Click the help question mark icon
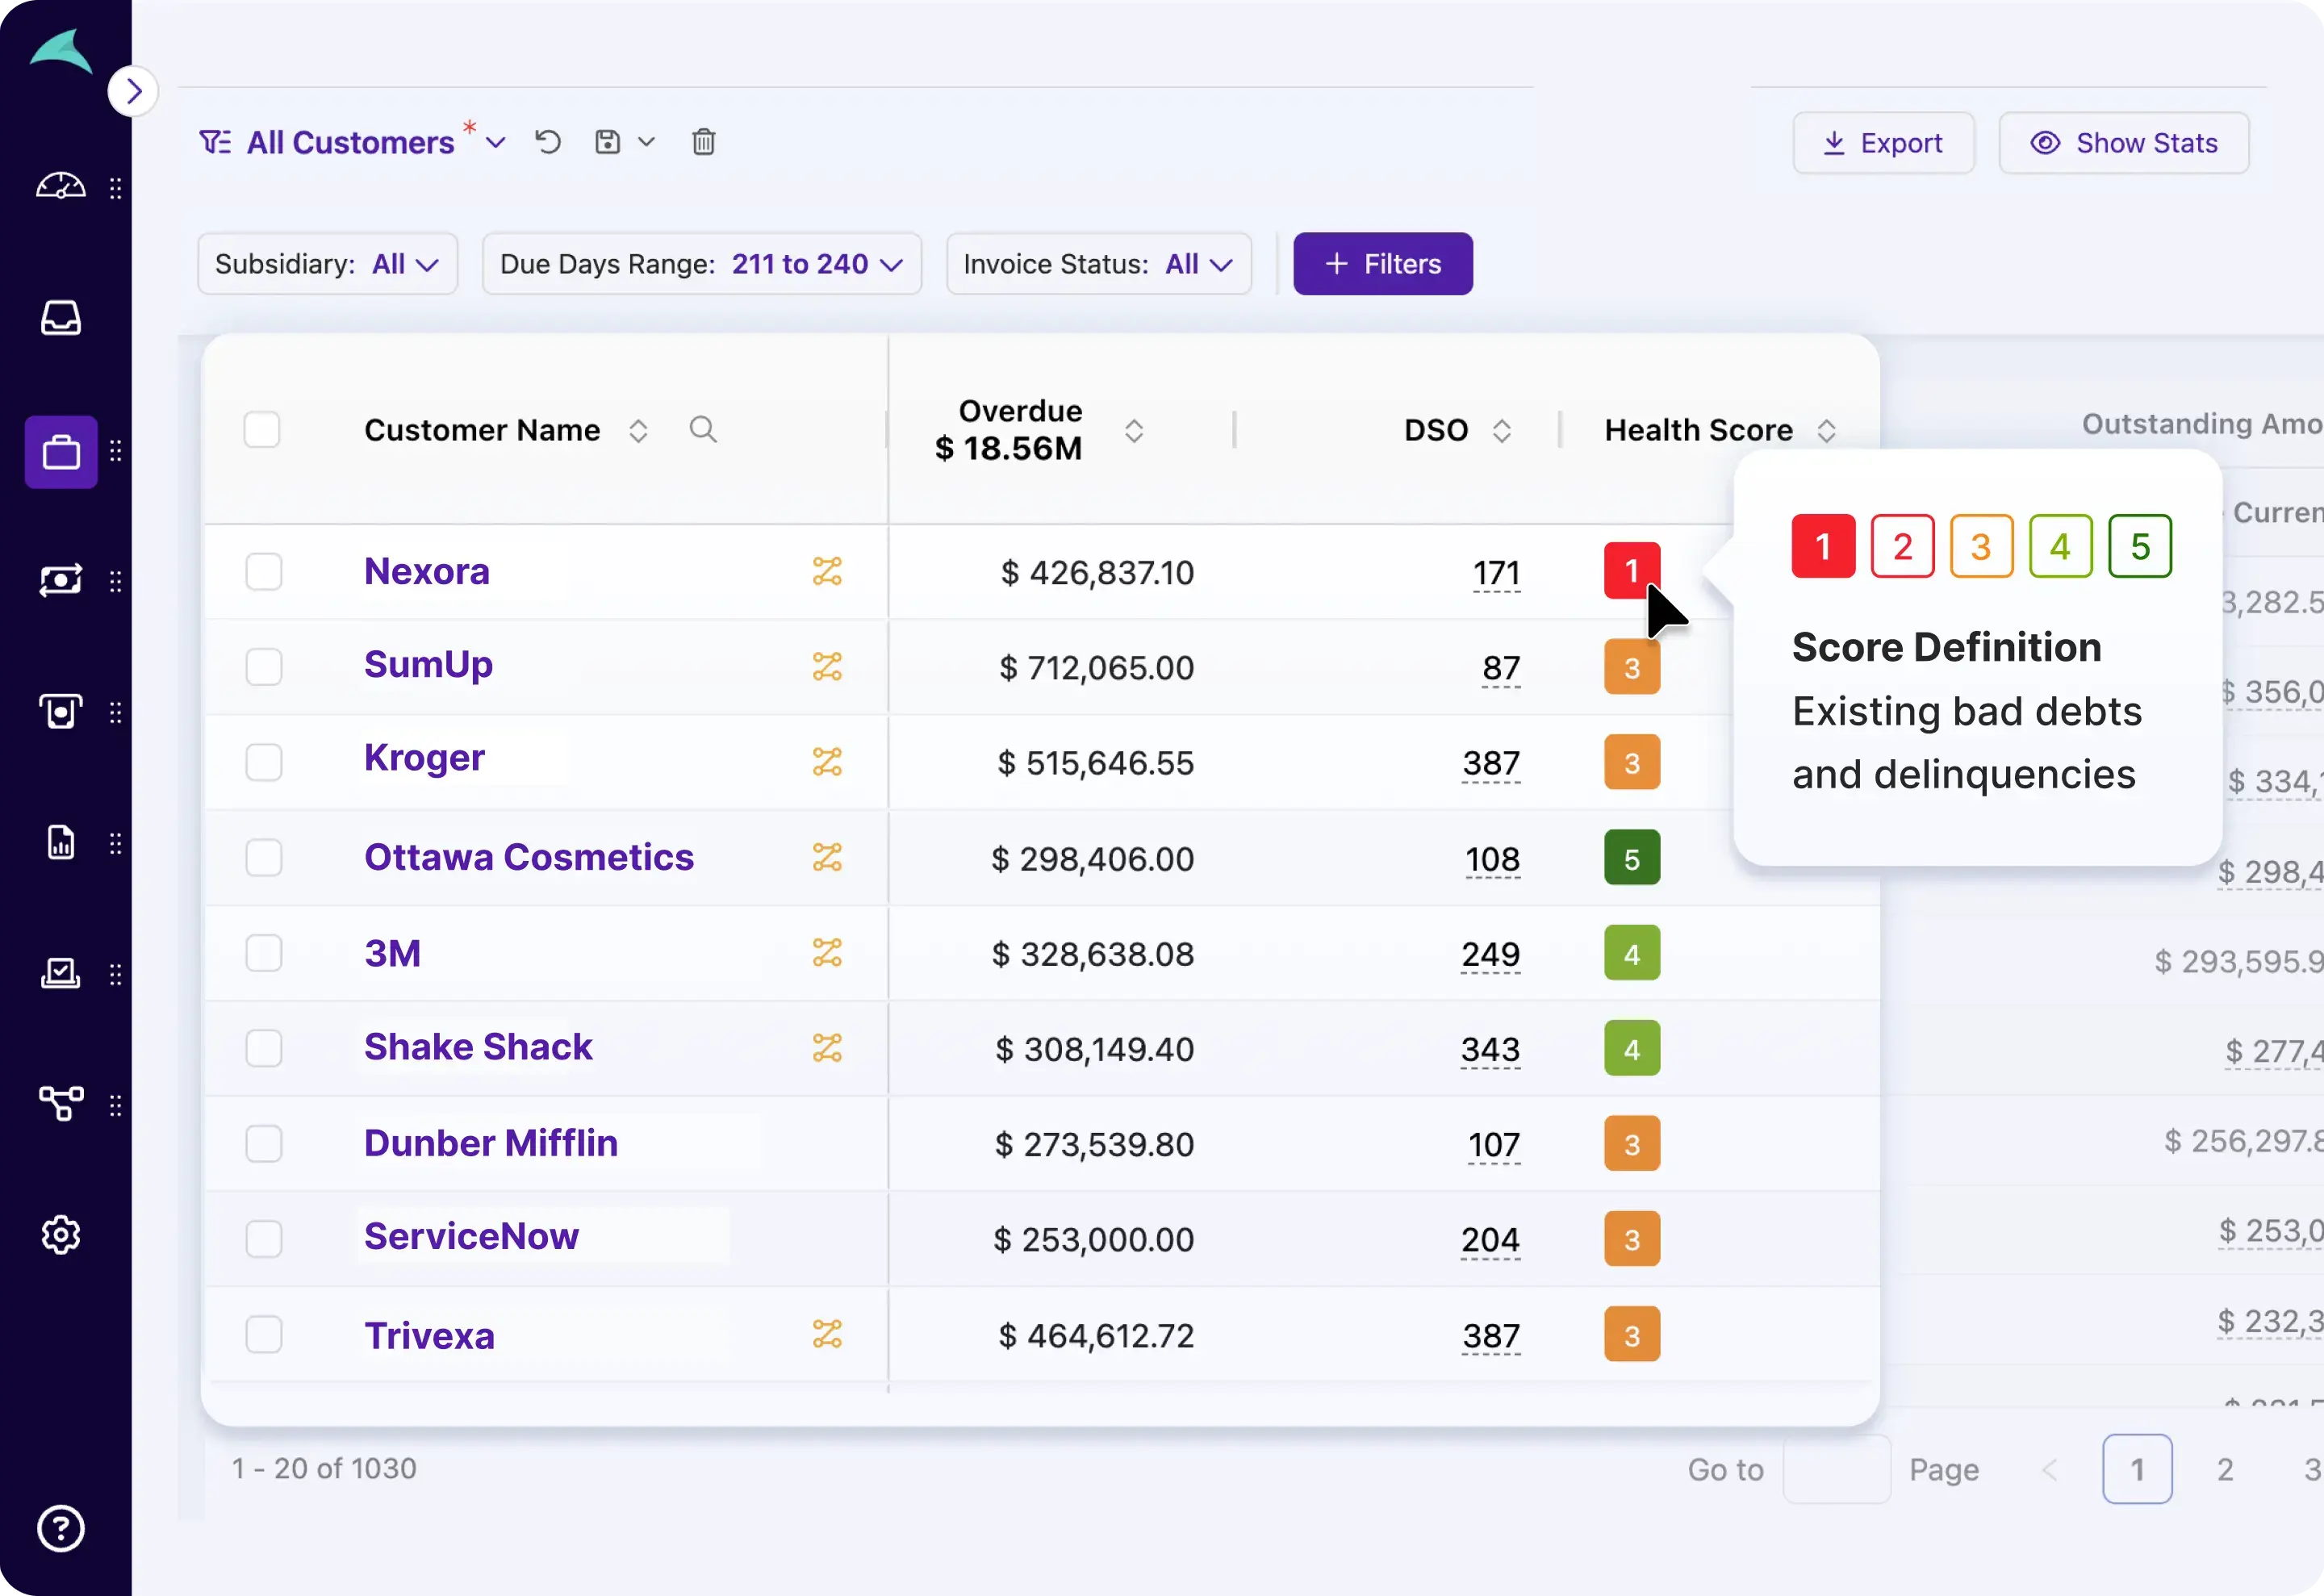 [61, 1528]
